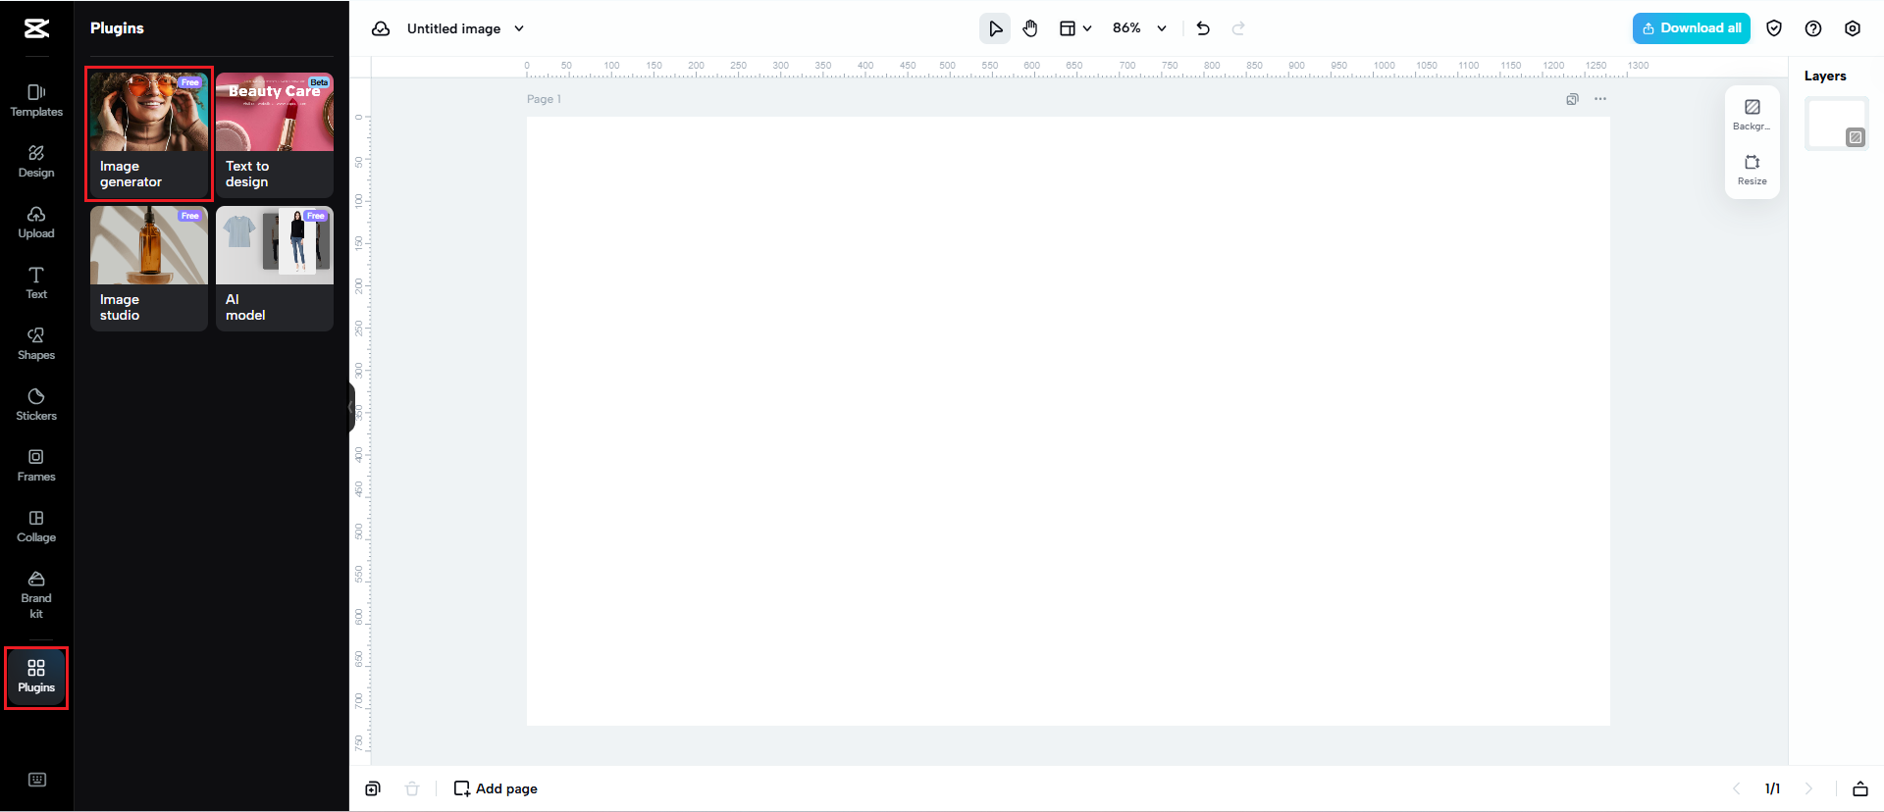
Task: Launch the AI model plugin
Action: (275, 268)
